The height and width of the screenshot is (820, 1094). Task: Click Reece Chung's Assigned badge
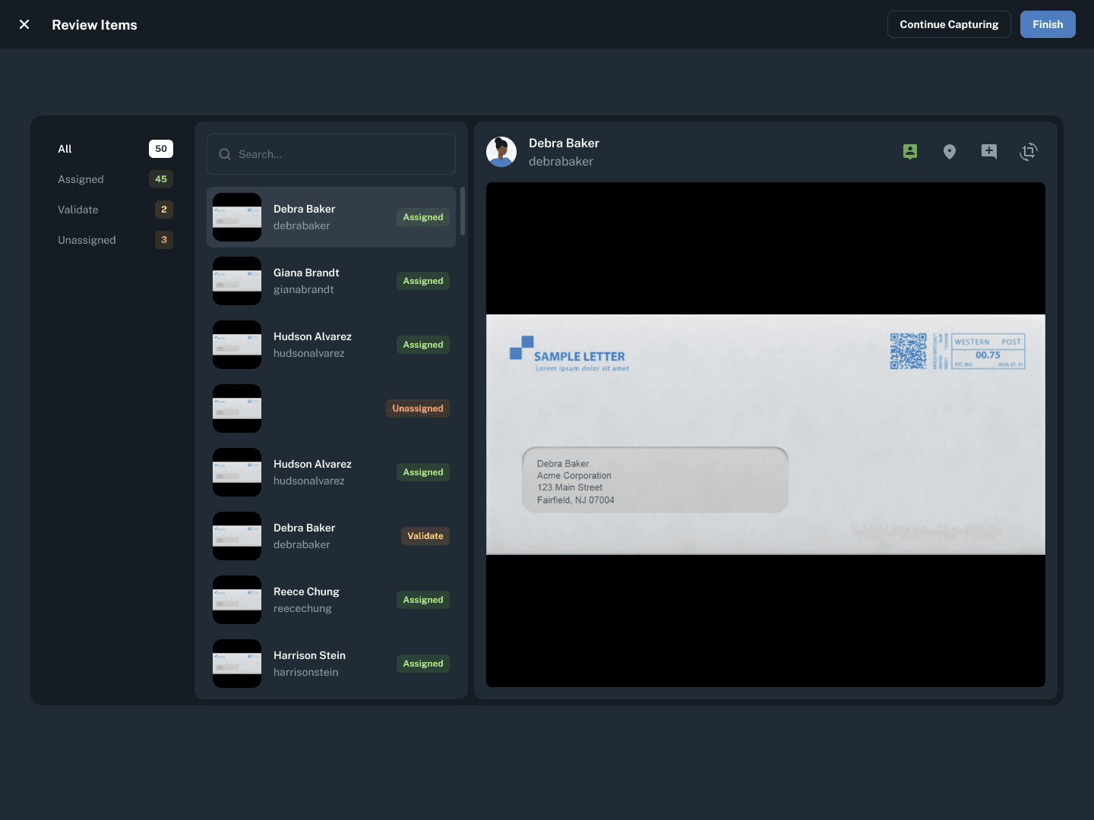click(x=423, y=600)
